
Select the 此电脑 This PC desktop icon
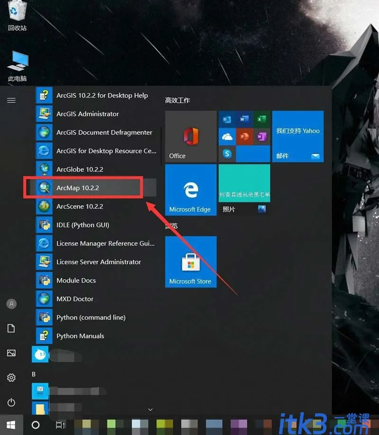[17, 66]
